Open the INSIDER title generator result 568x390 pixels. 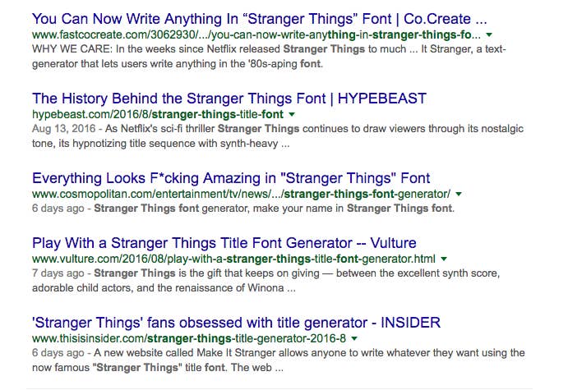tap(236, 323)
